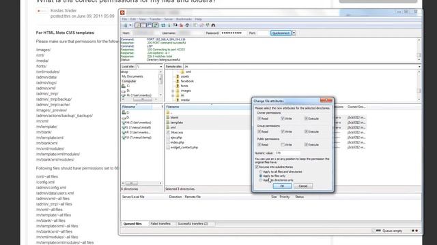This screenshot has width=437, height=245.
Task: Open the Help menu
Action: pyautogui.click(x=198, y=19)
